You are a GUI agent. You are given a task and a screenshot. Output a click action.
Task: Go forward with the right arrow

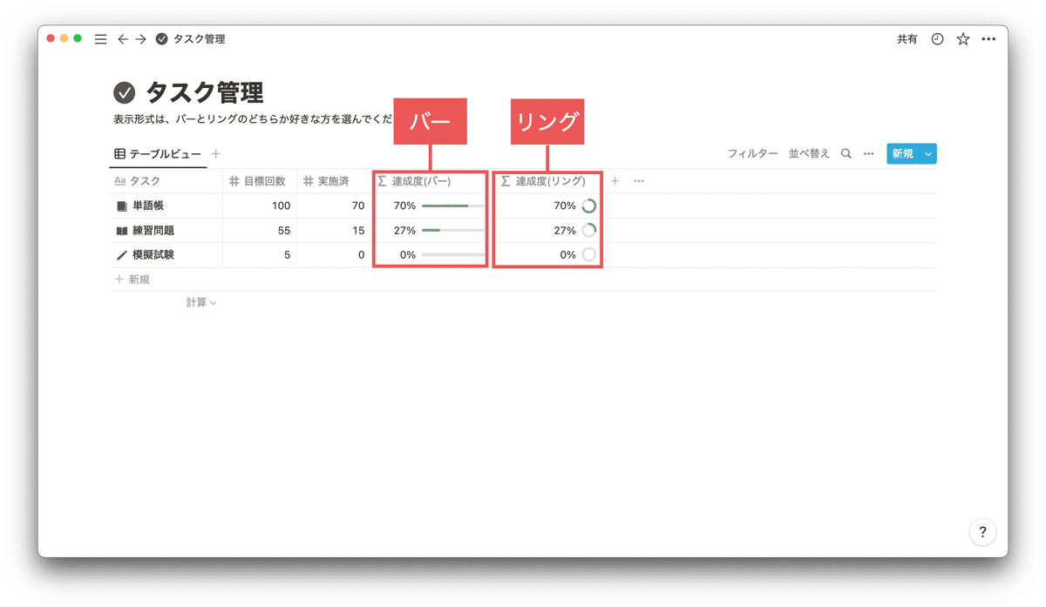[141, 39]
